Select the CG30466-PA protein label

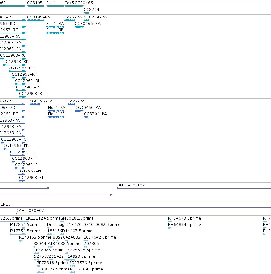88,108
